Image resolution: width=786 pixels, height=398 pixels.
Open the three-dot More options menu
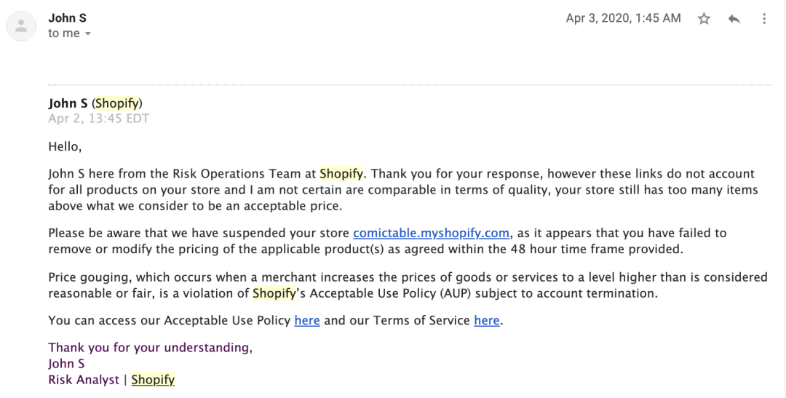tap(764, 19)
